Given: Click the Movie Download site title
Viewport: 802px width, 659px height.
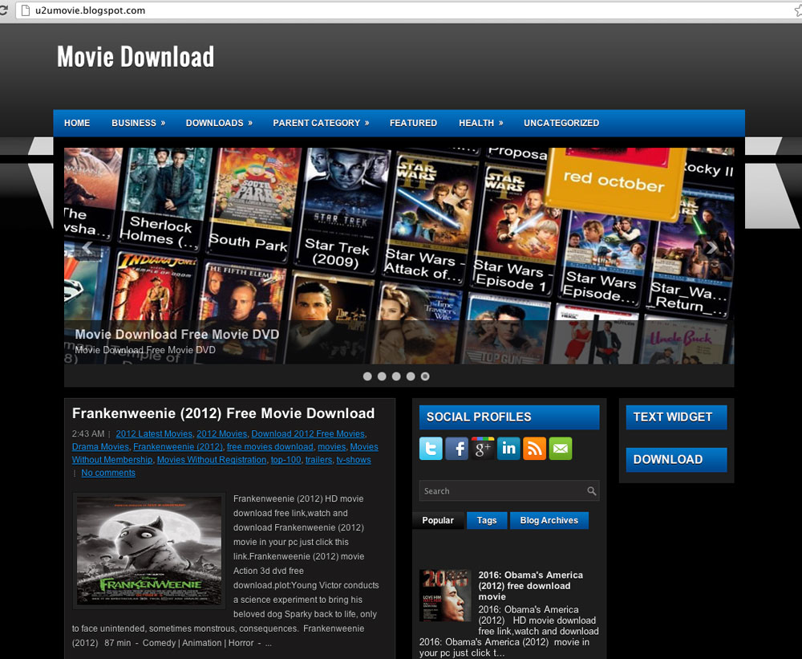Looking at the screenshot, I should coord(136,56).
